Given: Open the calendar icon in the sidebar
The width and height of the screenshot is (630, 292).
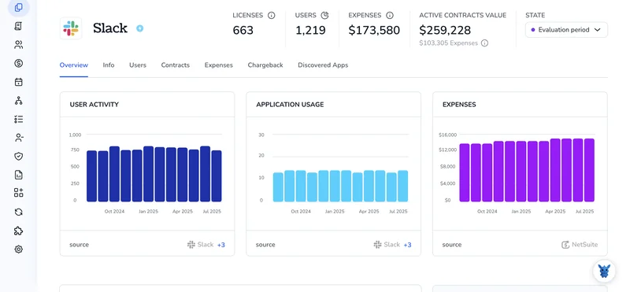Looking at the screenshot, I should tap(18, 82).
